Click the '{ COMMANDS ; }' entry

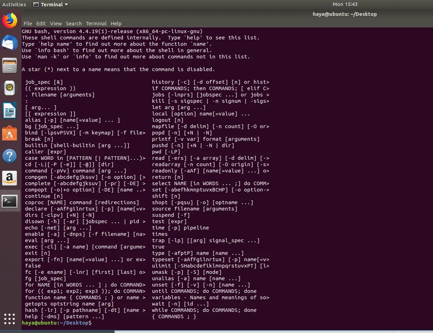[174, 316]
